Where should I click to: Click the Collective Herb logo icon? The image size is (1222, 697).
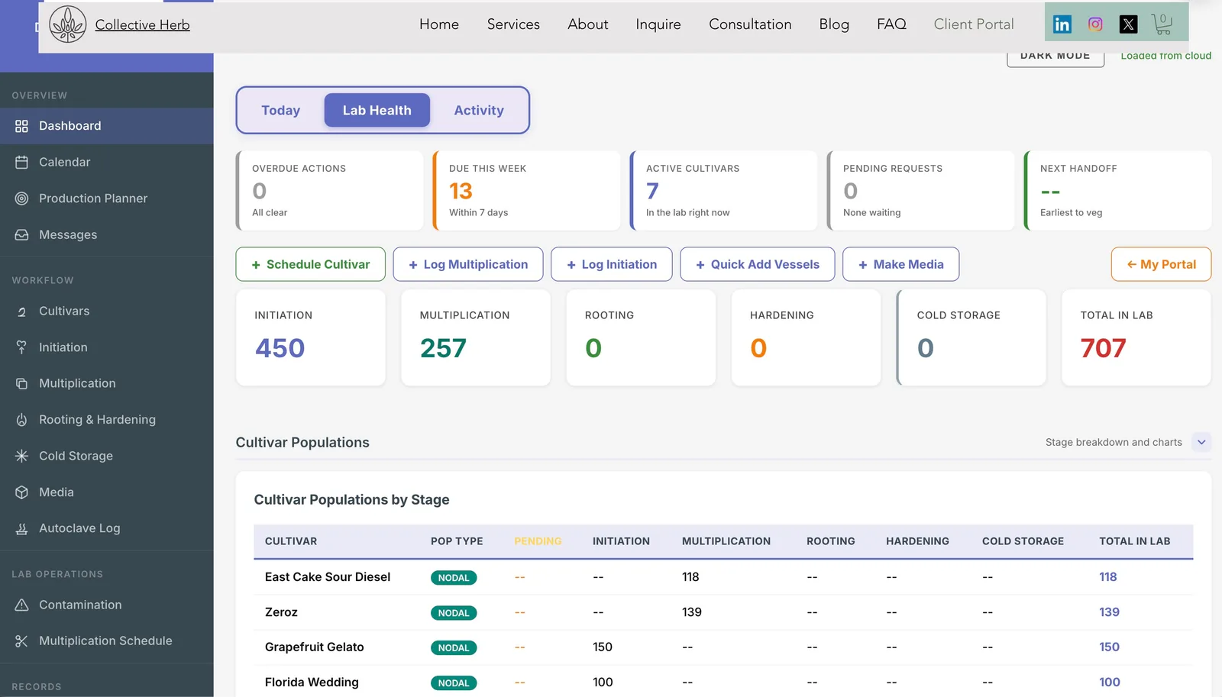[68, 24]
